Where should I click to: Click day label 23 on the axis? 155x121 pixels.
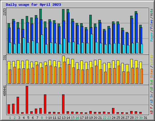tap(109, 118)
